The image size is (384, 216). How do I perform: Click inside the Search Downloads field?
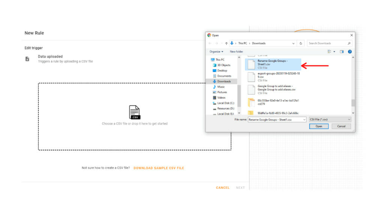pos(327,43)
